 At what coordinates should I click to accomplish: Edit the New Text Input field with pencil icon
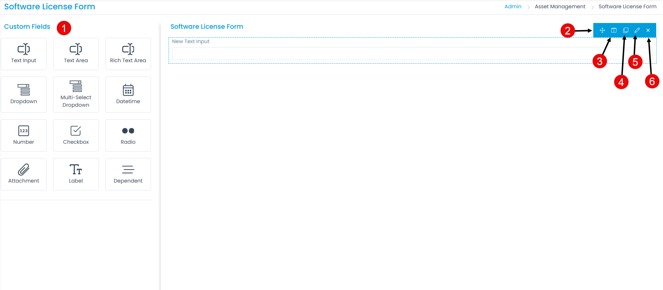[637, 31]
